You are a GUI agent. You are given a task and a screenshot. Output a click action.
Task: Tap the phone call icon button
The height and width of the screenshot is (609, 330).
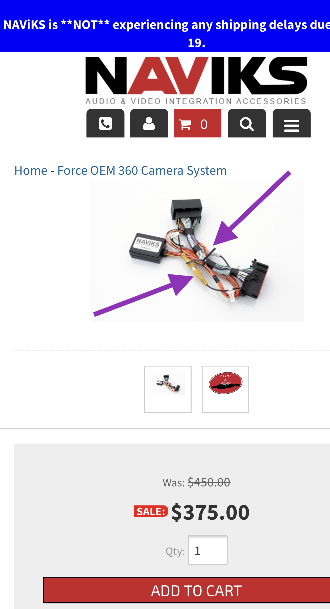click(x=105, y=123)
